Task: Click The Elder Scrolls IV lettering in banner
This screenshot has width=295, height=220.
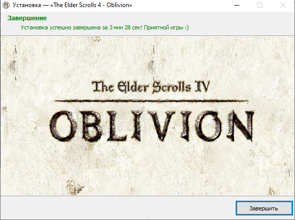Action: click(151, 87)
